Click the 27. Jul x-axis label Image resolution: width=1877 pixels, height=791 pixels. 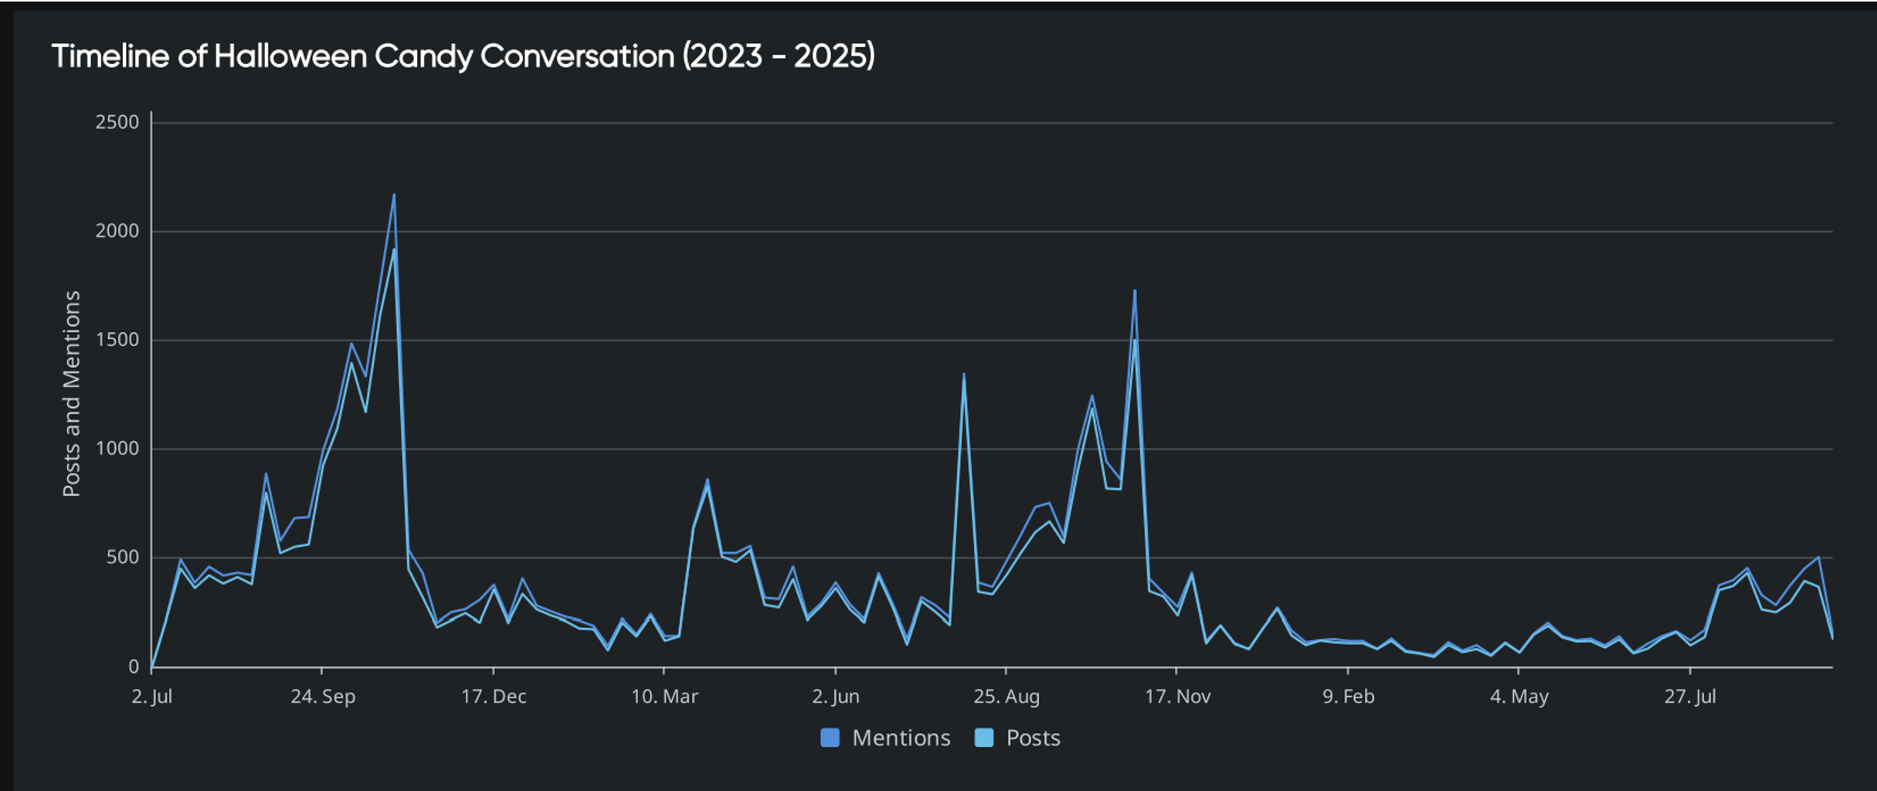(x=1690, y=697)
